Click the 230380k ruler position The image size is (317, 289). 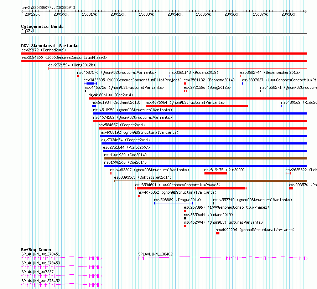pyautogui.click(x=289, y=14)
